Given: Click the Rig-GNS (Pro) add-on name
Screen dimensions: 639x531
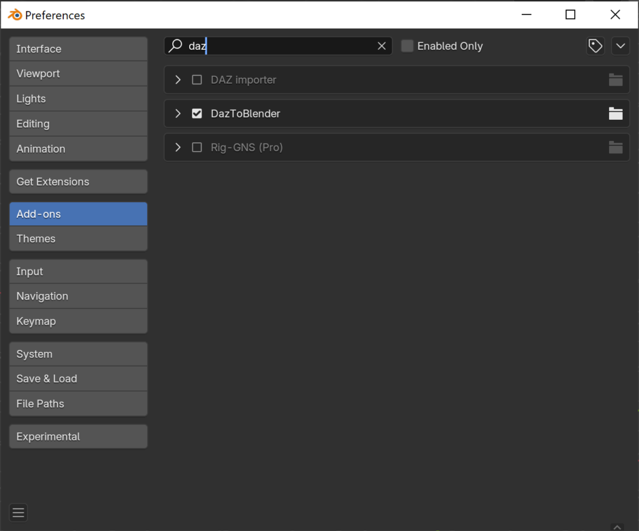Looking at the screenshot, I should (246, 147).
